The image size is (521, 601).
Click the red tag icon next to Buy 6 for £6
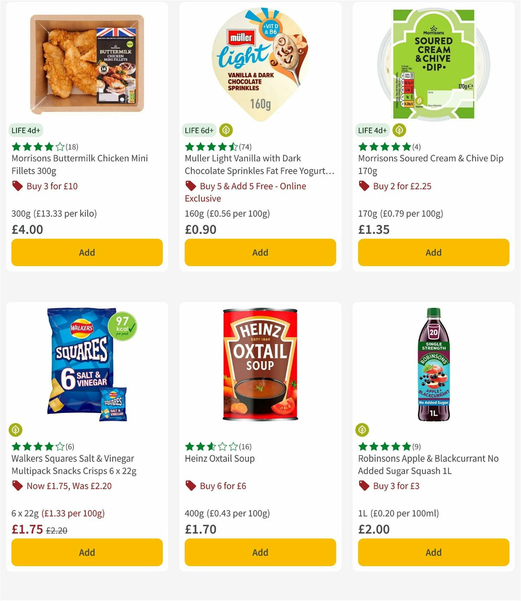coord(190,486)
